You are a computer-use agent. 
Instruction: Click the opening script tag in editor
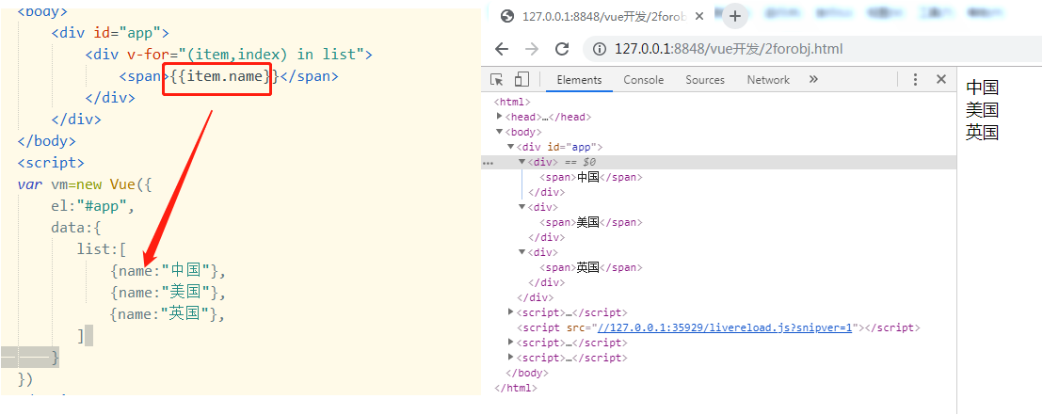tap(51, 163)
